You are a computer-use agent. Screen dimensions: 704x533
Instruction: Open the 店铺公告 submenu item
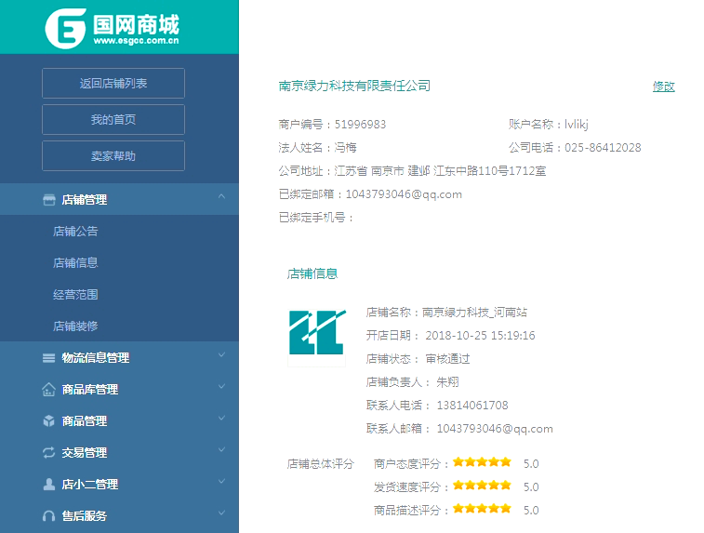point(75,232)
